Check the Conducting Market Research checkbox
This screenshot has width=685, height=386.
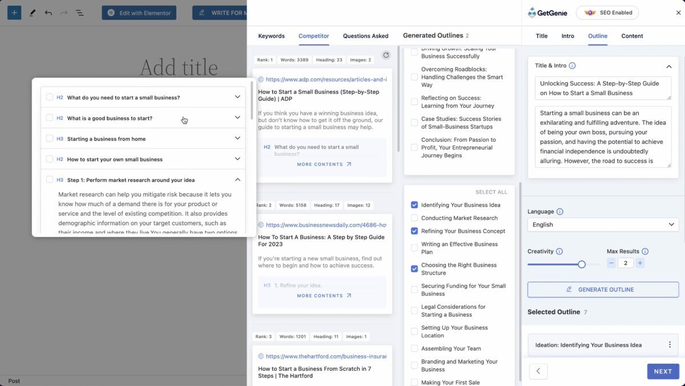[x=414, y=218]
